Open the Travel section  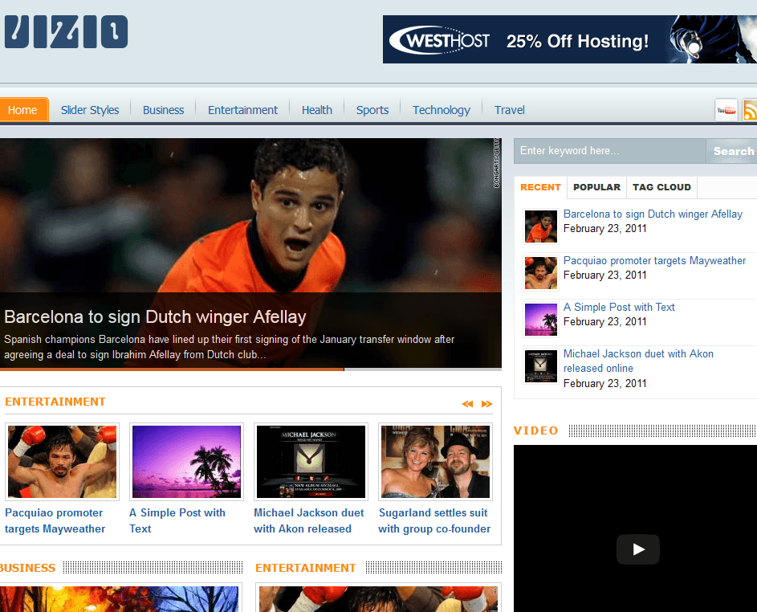[509, 110]
